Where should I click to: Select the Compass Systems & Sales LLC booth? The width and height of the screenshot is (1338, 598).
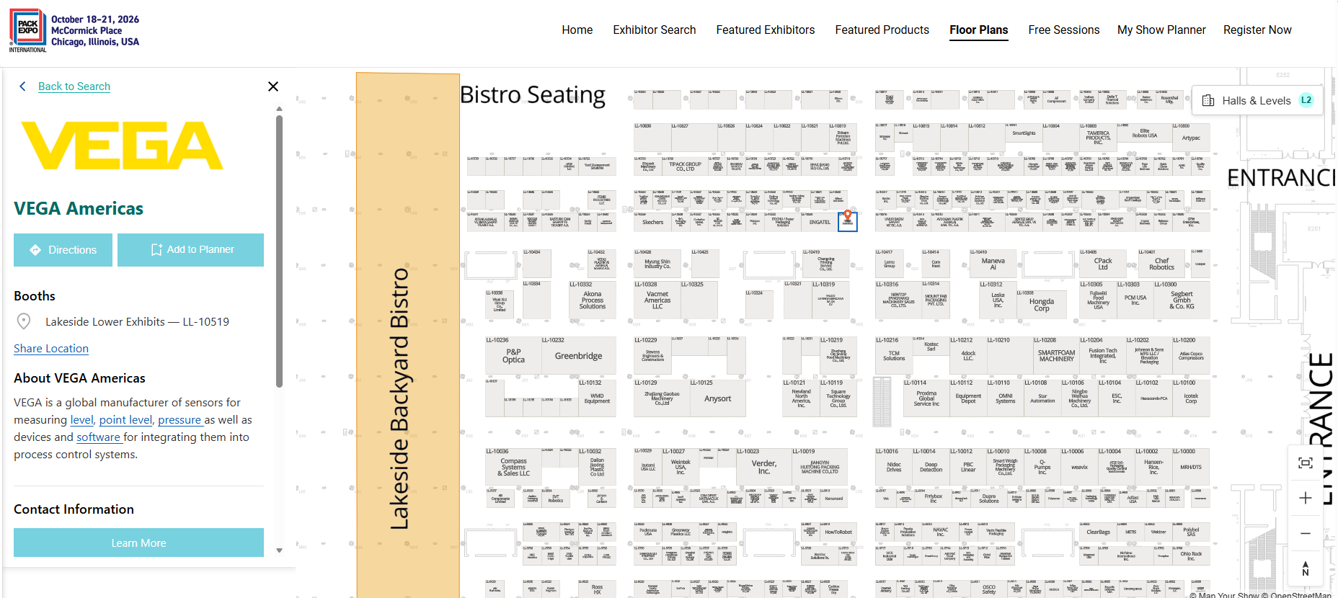point(514,467)
